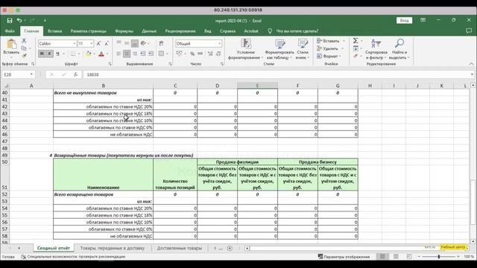Image resolution: width=477 pixels, height=268 pixels.
Task: Cut selection with the scissors icon
Action: click(24, 40)
